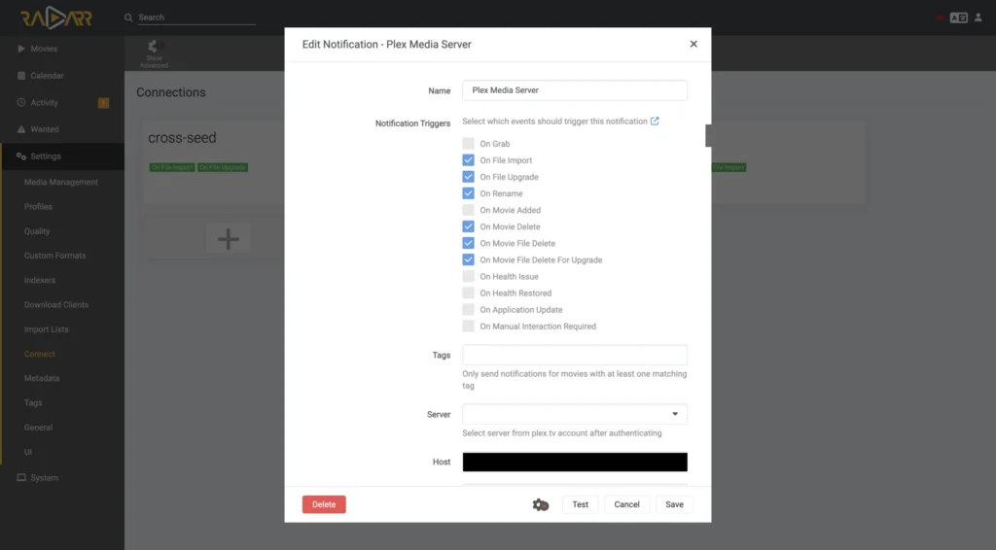
Task: Click the System laptop icon in sidebar
Action: (x=21, y=478)
